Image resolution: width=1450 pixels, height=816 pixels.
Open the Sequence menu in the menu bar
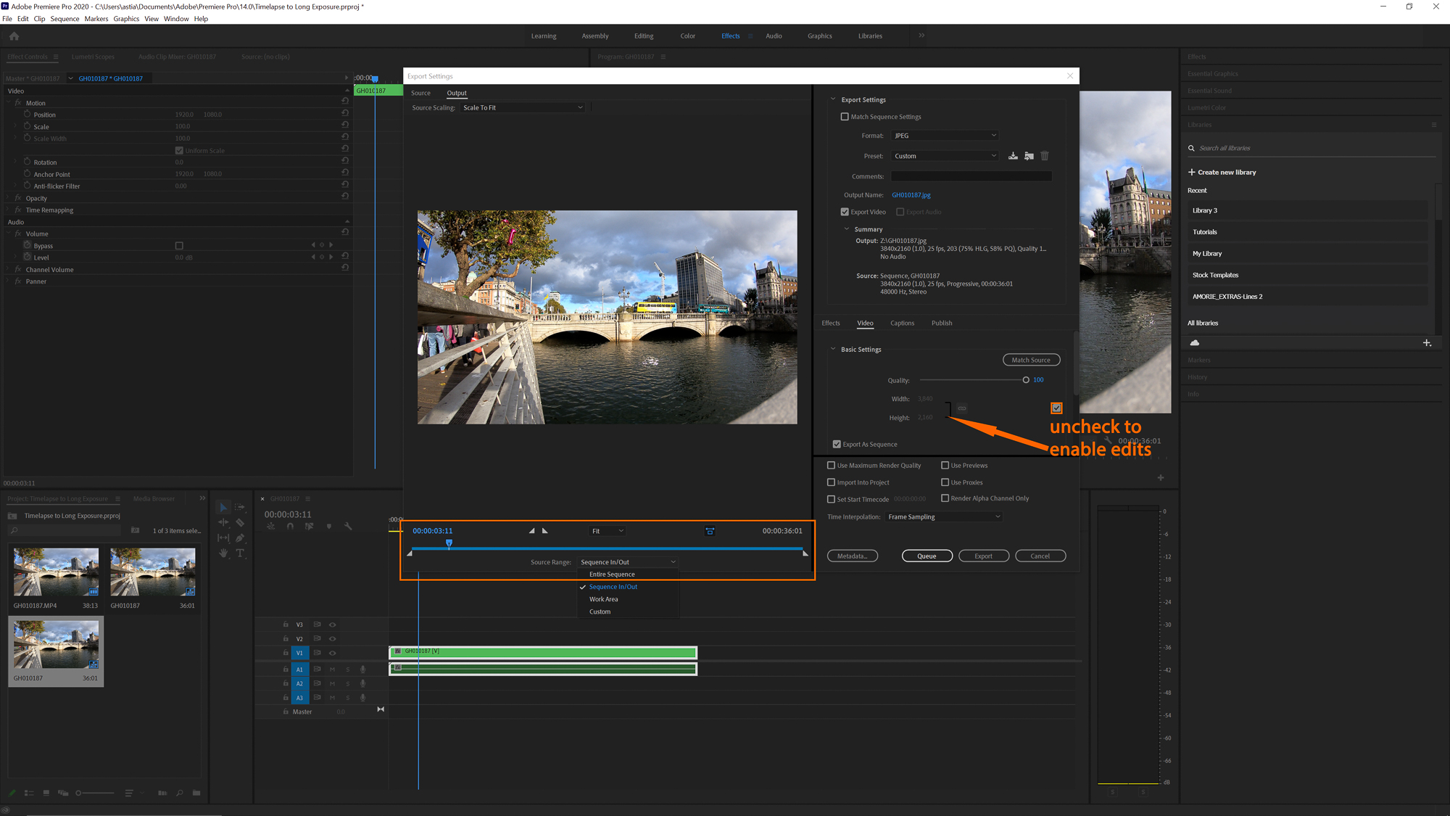pos(65,18)
